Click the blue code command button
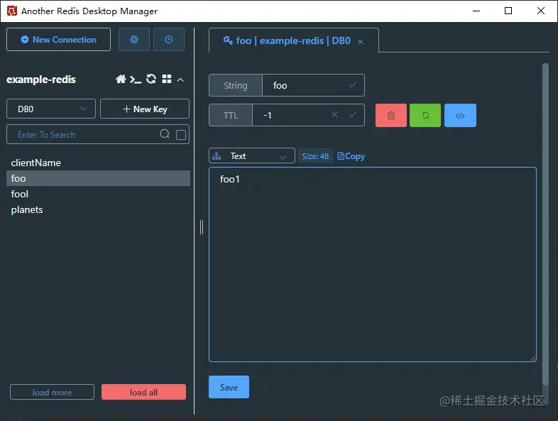Image resolution: width=558 pixels, height=421 pixels. [460, 115]
